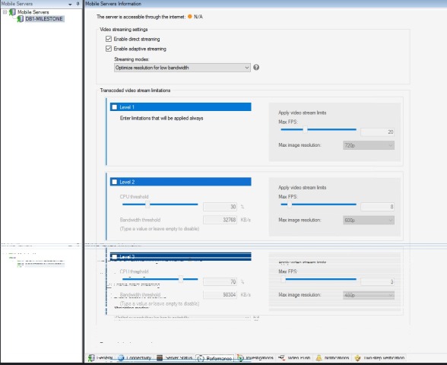Click the Server Status tab icon
This screenshot has height=365, width=447.
click(160, 358)
